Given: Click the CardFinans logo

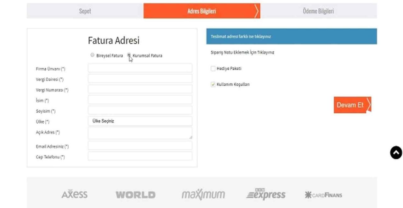Looking at the screenshot, I should point(323,195).
